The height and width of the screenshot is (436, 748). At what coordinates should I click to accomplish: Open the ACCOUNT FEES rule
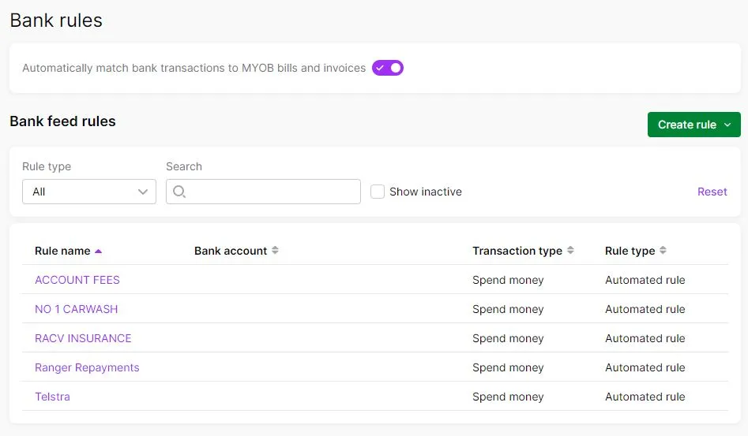point(77,280)
